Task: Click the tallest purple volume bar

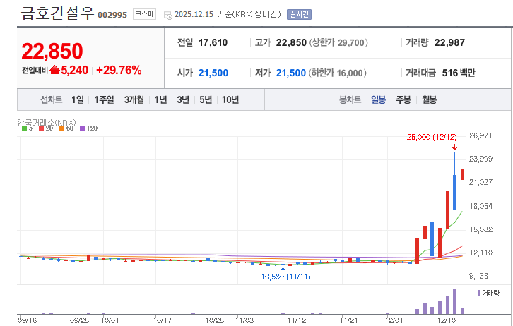Action: (x=454, y=301)
